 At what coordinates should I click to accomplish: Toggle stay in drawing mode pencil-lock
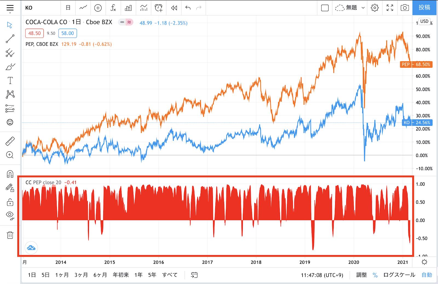(x=10, y=188)
